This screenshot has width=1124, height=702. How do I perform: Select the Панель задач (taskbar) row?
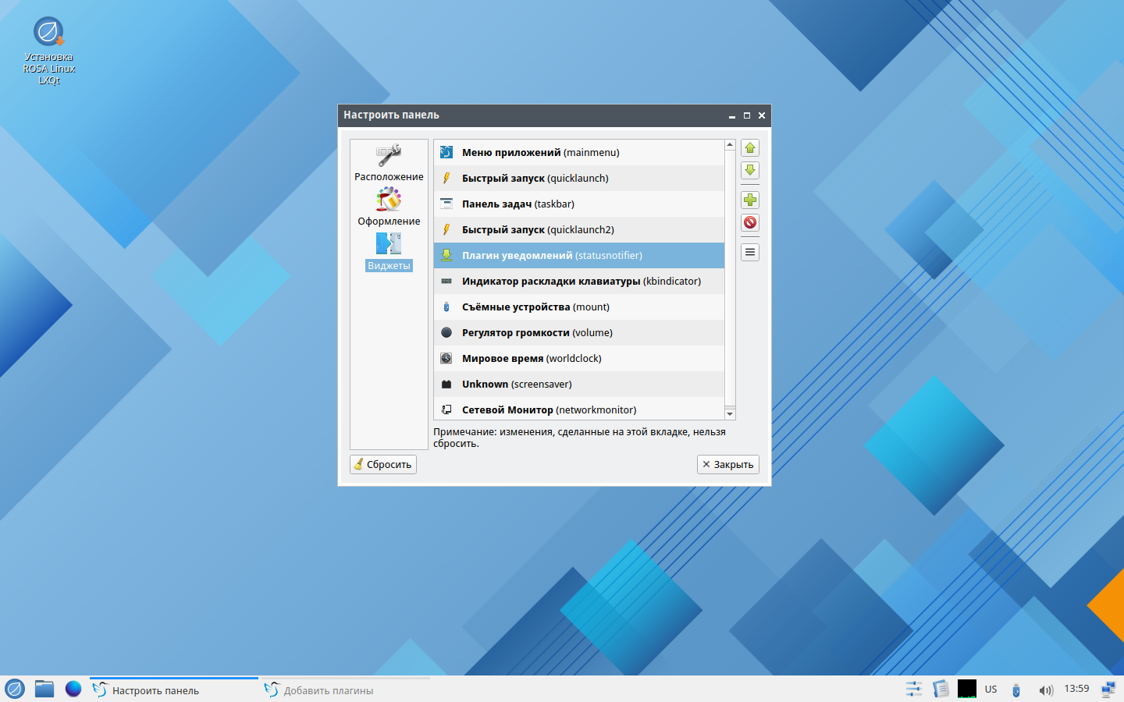coord(579,204)
